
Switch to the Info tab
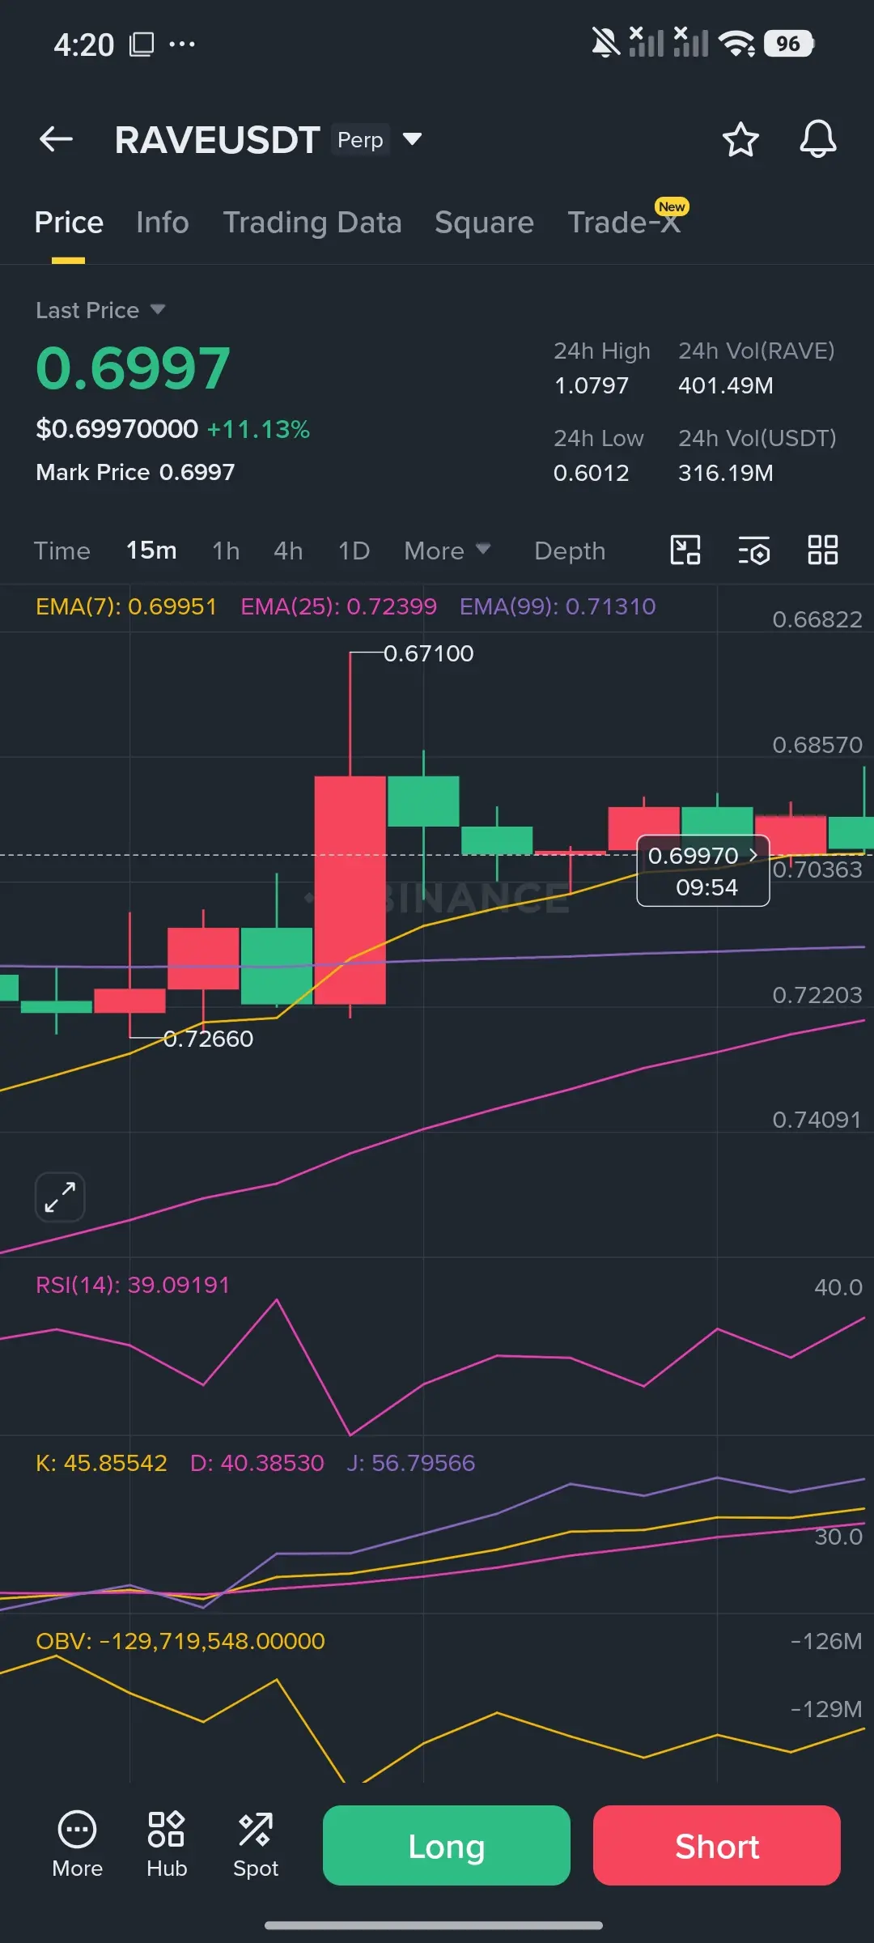point(163,223)
